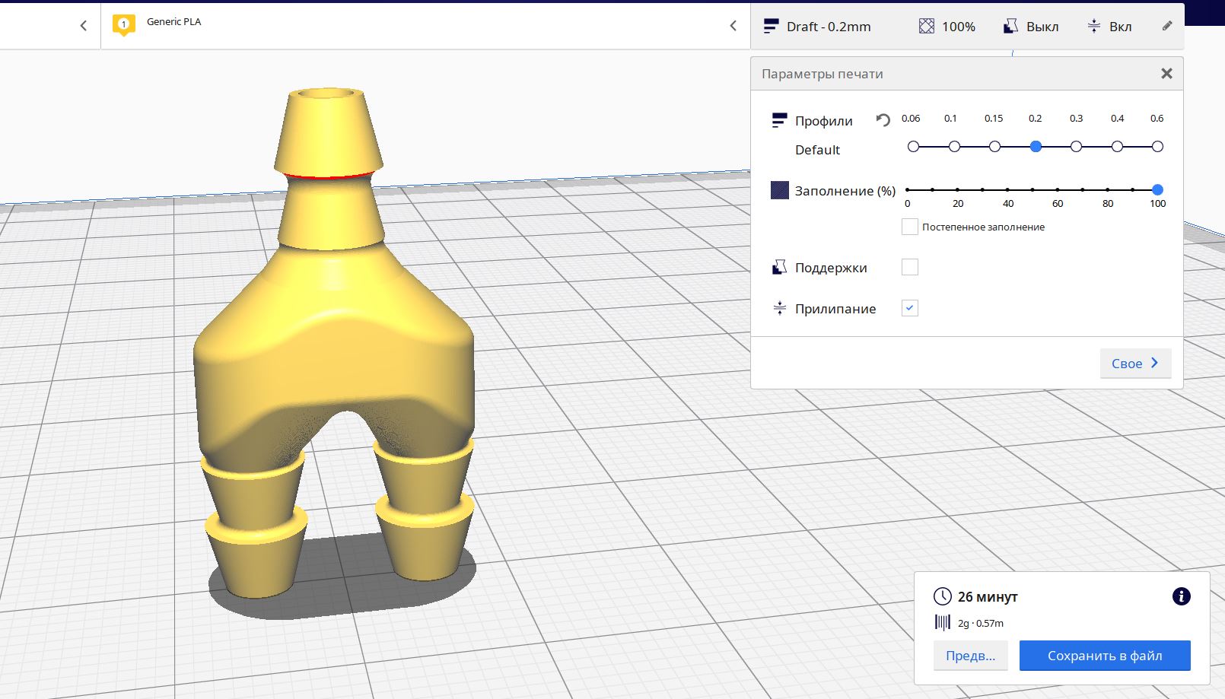Click the pencil edit icon in header

click(x=1167, y=26)
